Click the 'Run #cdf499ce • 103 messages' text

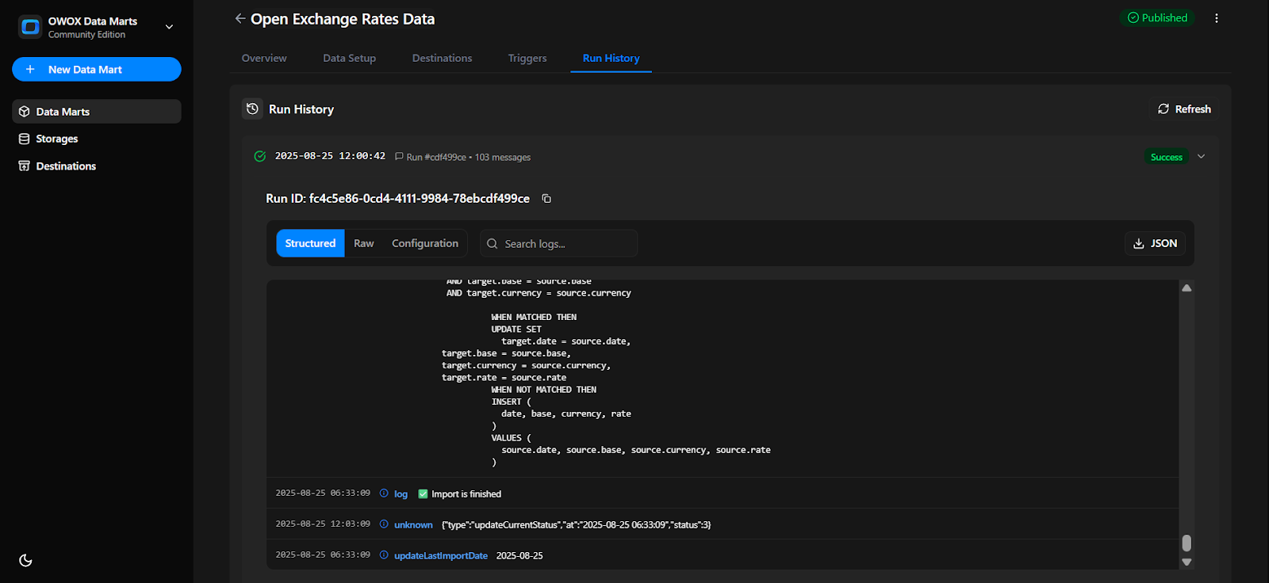(468, 157)
